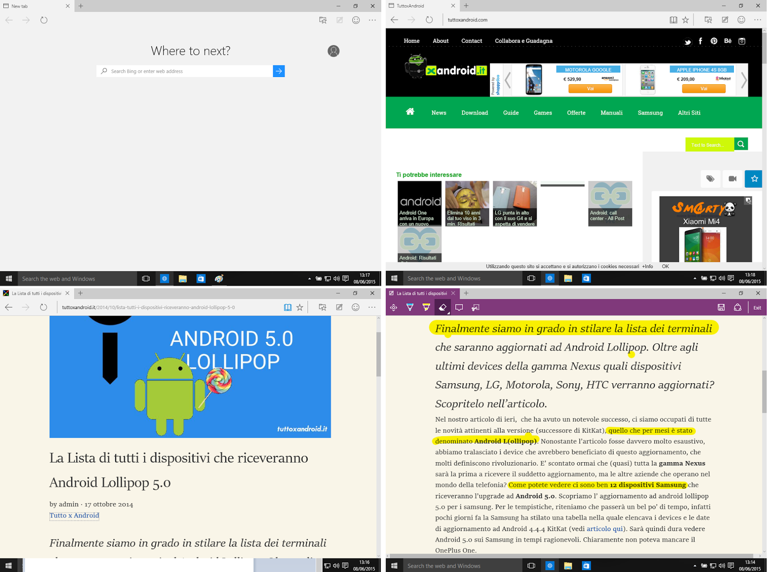The width and height of the screenshot is (770, 572).
Task: Click the video camera icon on the TuttoxAndroid sidebar
Action: (732, 179)
